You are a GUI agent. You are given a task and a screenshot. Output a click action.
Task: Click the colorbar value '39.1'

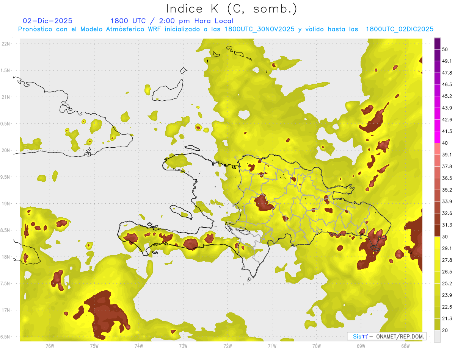(x=447, y=155)
